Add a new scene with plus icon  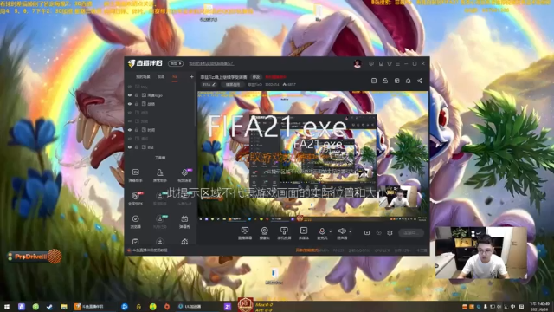tap(191, 77)
